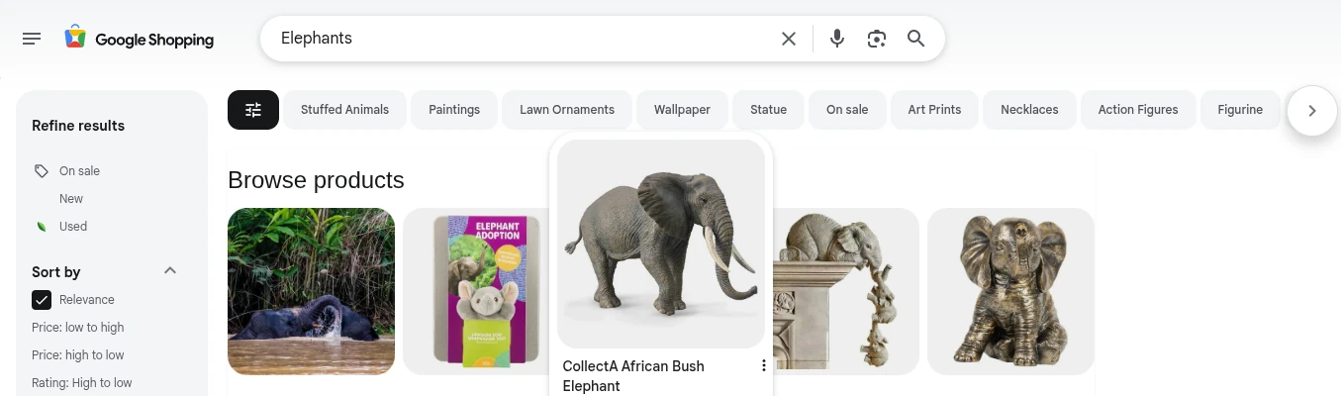1341x396 pixels.
Task: Select Rating: High to low sorting
Action: [82, 383]
